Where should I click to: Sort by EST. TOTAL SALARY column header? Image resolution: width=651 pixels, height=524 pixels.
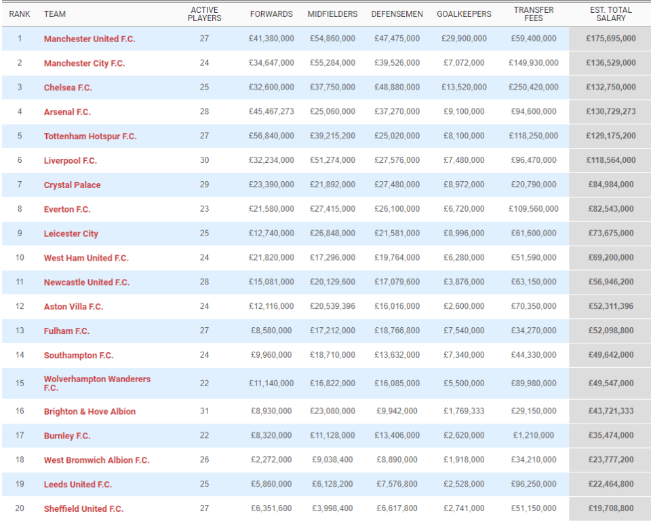pos(611,14)
